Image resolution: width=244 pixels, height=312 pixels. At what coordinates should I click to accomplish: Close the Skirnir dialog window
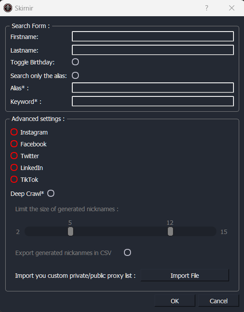(x=232, y=8)
